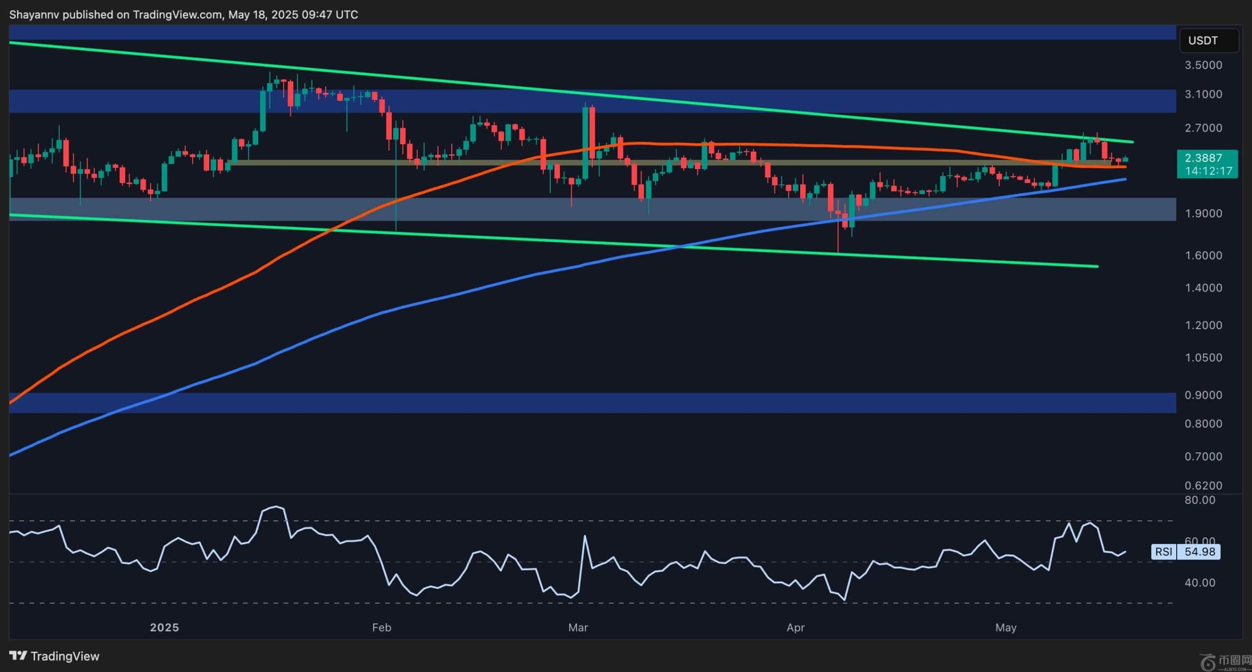
Task: Click the candle countdown timer 14:12:17
Action: (1207, 171)
